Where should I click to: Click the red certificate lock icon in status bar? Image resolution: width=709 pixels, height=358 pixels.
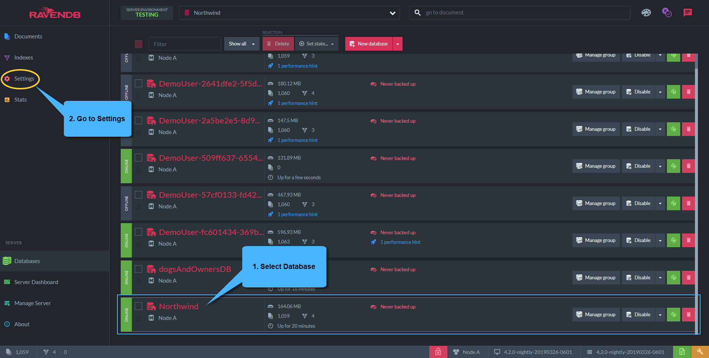point(438,352)
